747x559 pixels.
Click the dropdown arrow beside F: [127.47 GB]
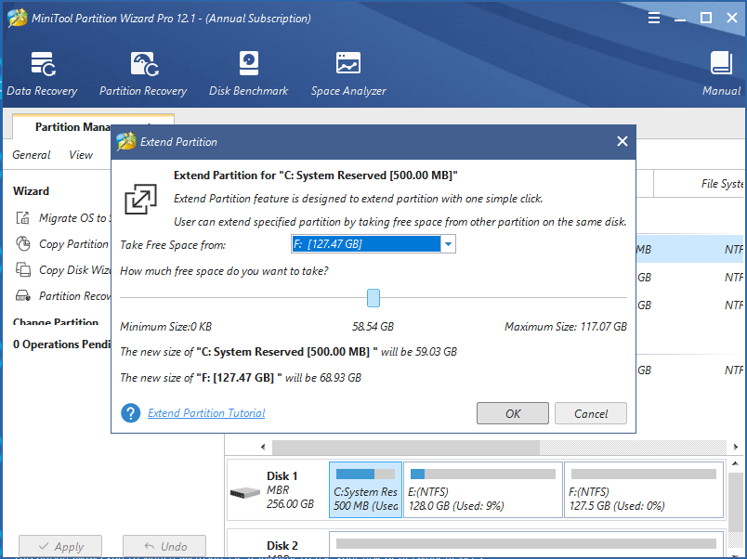pyautogui.click(x=448, y=244)
